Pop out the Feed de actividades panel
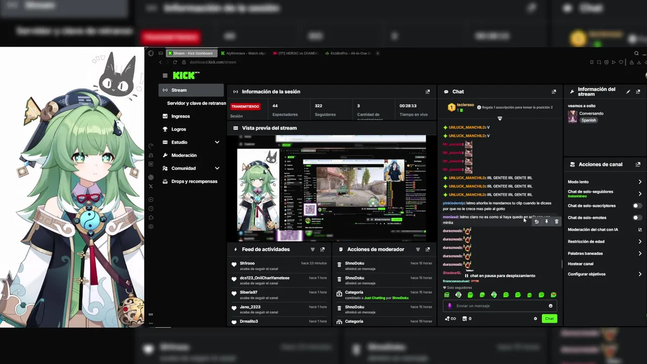 (x=322, y=249)
